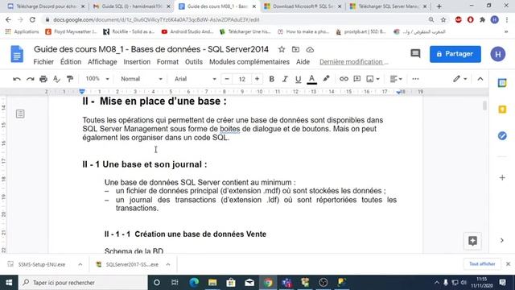Open Google Docs home icon
This screenshot has width=515, height=290.
click(17, 54)
